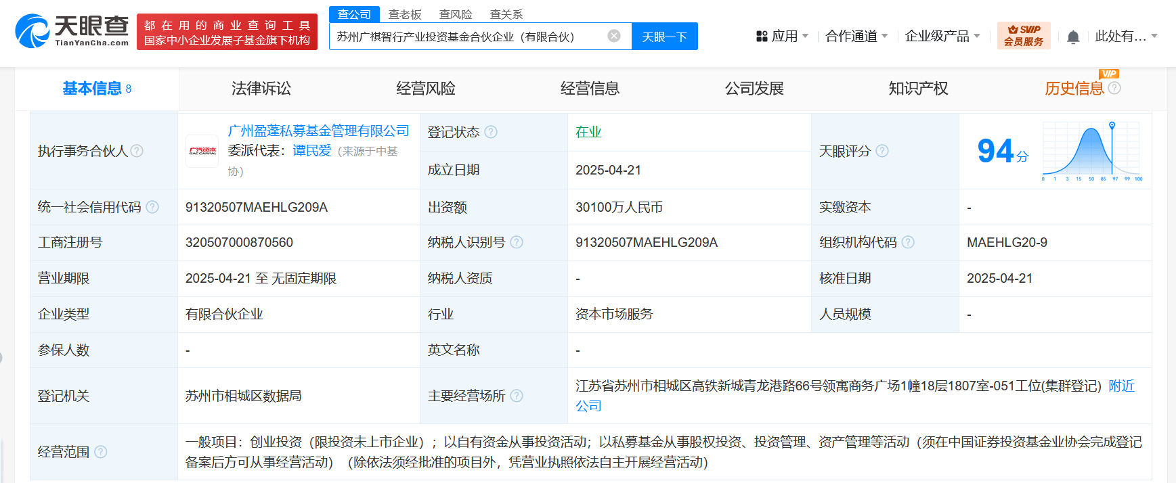Select 苏州市相城区数据局 registration authority
The width and height of the screenshot is (1176, 483).
tap(243, 396)
